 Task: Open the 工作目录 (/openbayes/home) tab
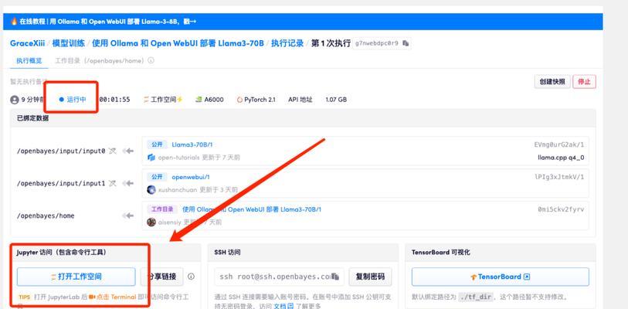[99, 60]
